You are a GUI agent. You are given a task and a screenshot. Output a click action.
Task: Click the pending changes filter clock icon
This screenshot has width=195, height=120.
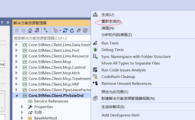[x=55, y=30]
